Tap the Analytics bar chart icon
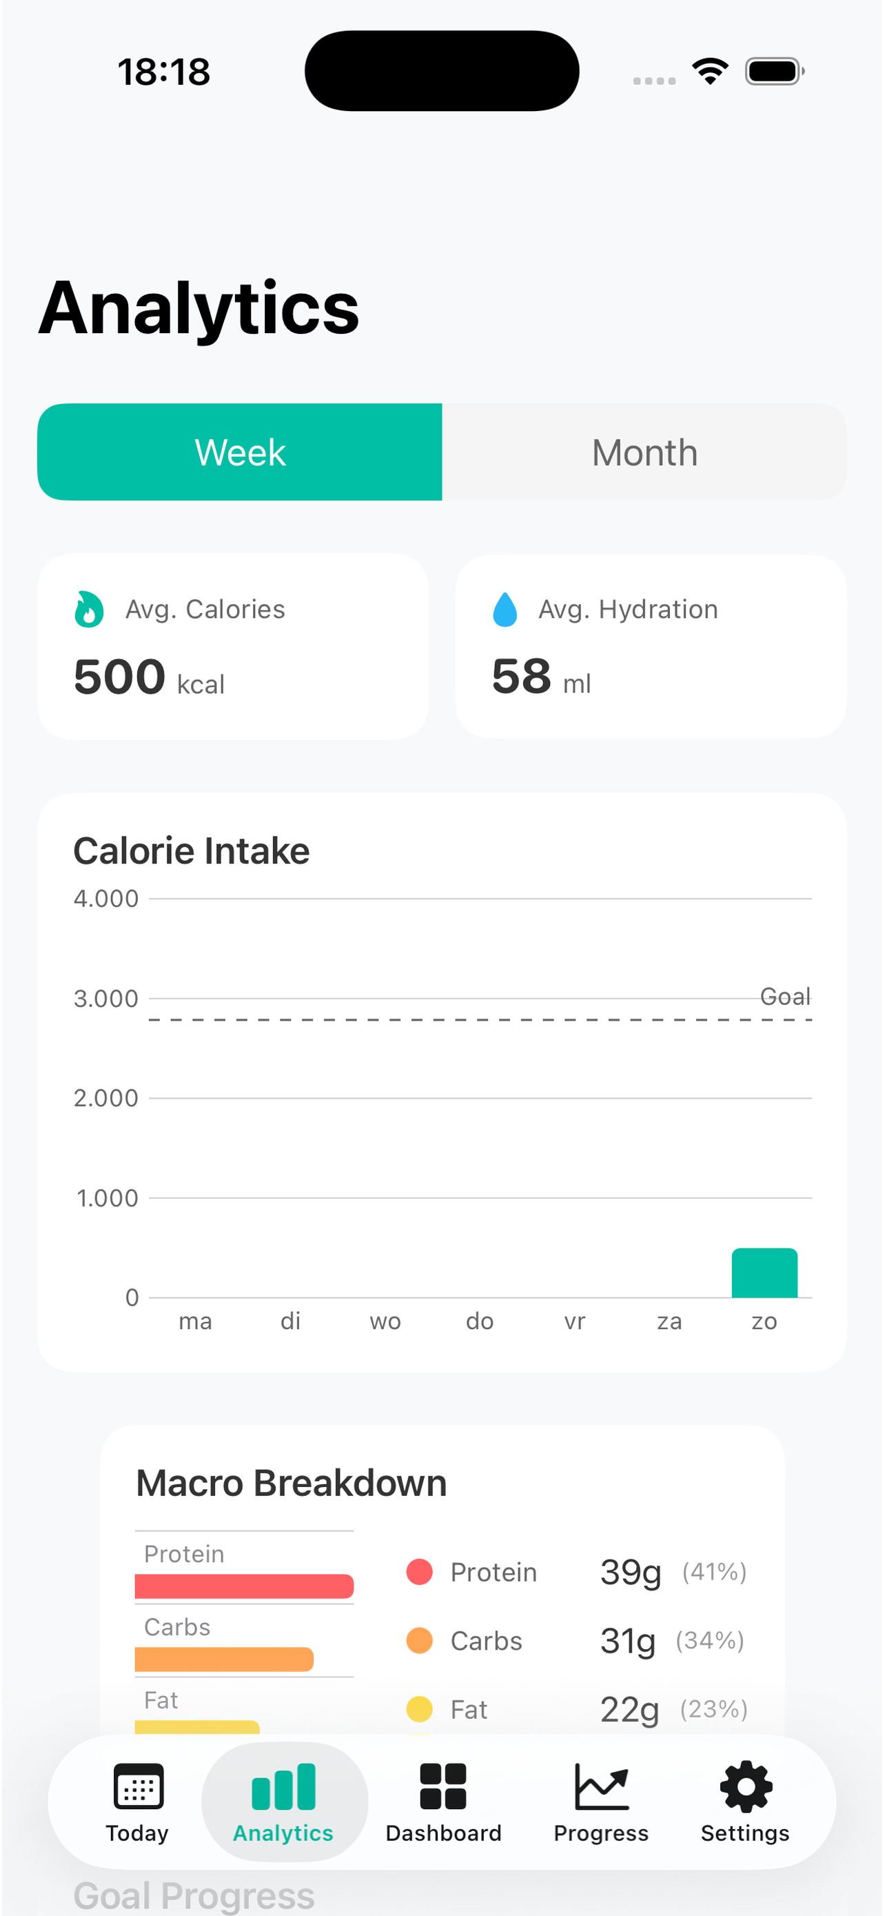This screenshot has width=885, height=1916. click(283, 1786)
